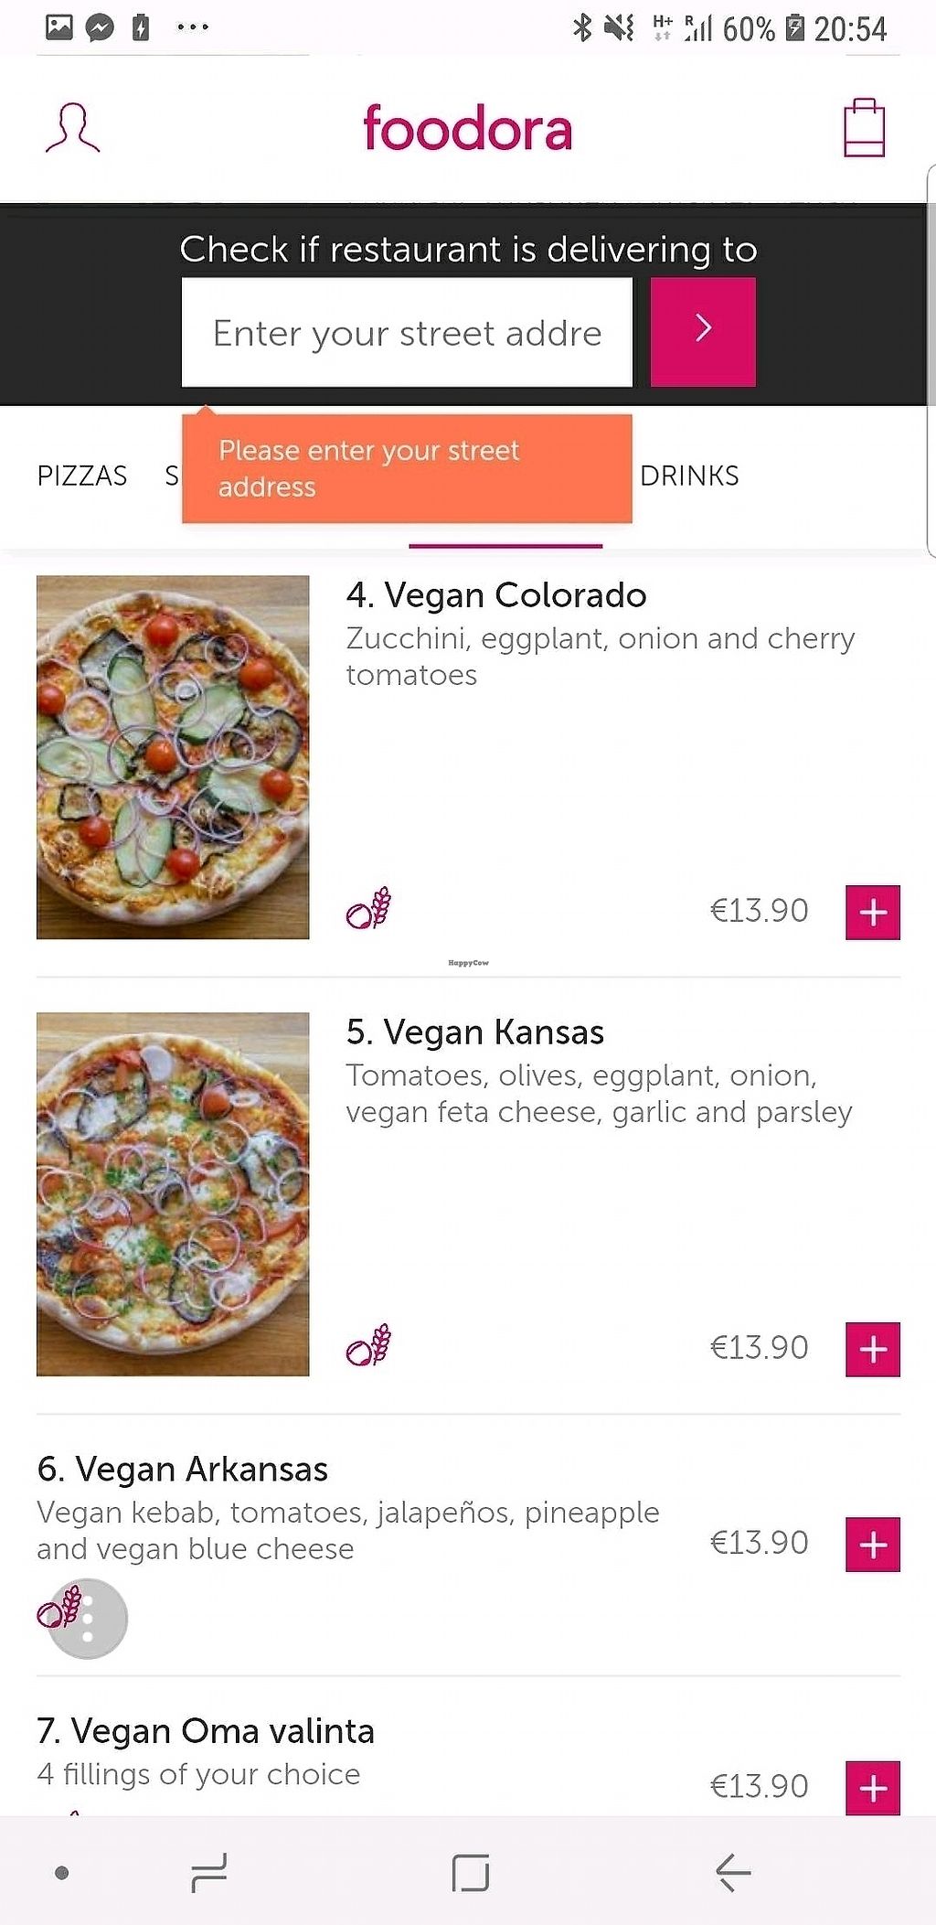Add Vegan Arkansas pizza to cart
This screenshot has width=936, height=1925.
pyautogui.click(x=872, y=1544)
